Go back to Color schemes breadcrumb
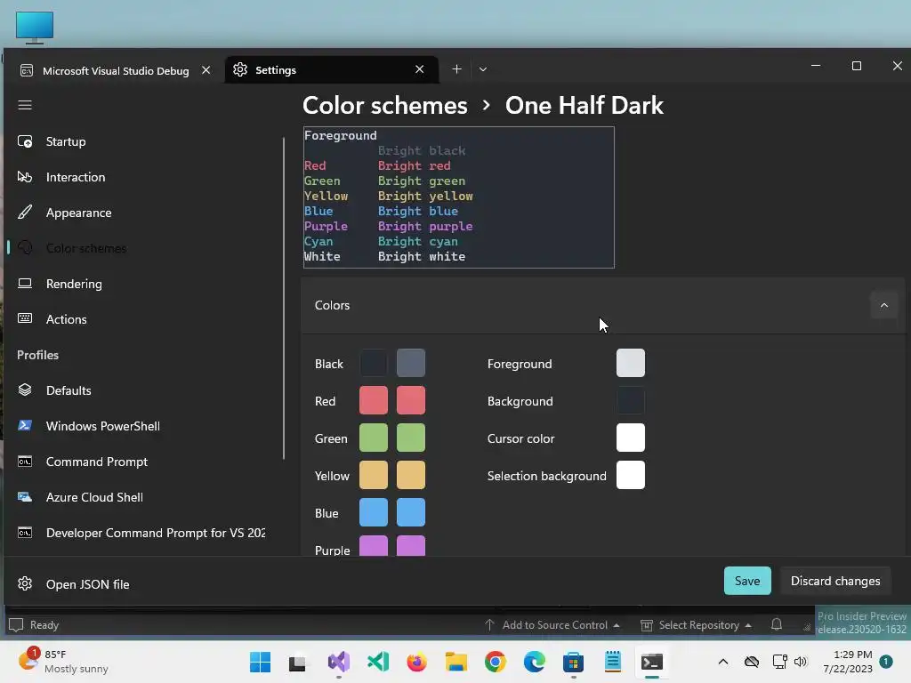 (x=384, y=106)
